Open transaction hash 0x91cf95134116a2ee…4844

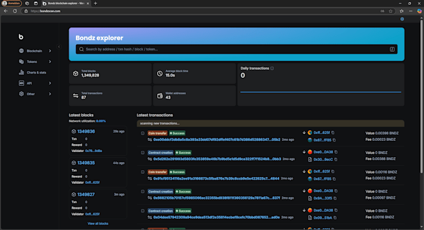216,179
